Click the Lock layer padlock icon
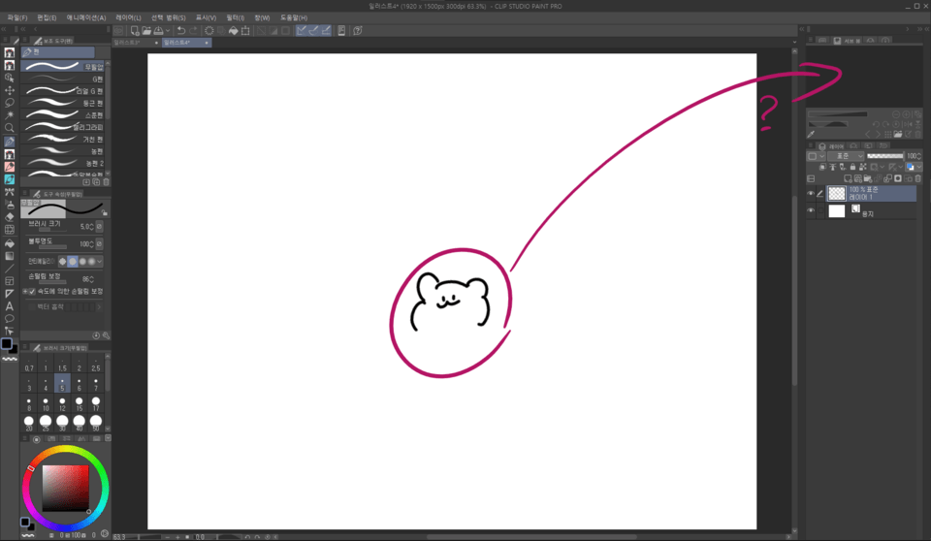931x541 pixels. [x=852, y=167]
